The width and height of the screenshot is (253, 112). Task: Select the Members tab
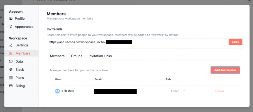57,56
